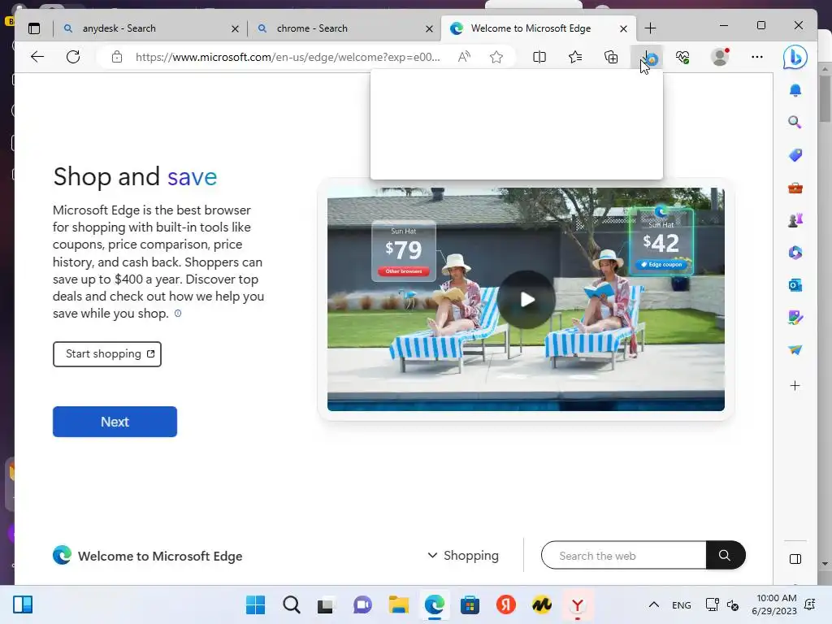Open Tools briefcase icon in sidebar
Image resolution: width=832 pixels, height=624 pixels.
[x=795, y=188]
